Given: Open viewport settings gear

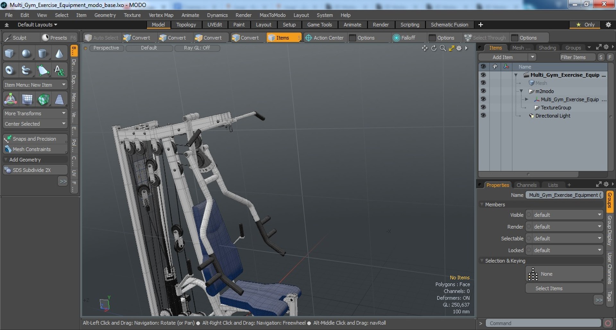Looking at the screenshot, I should click(x=459, y=48).
